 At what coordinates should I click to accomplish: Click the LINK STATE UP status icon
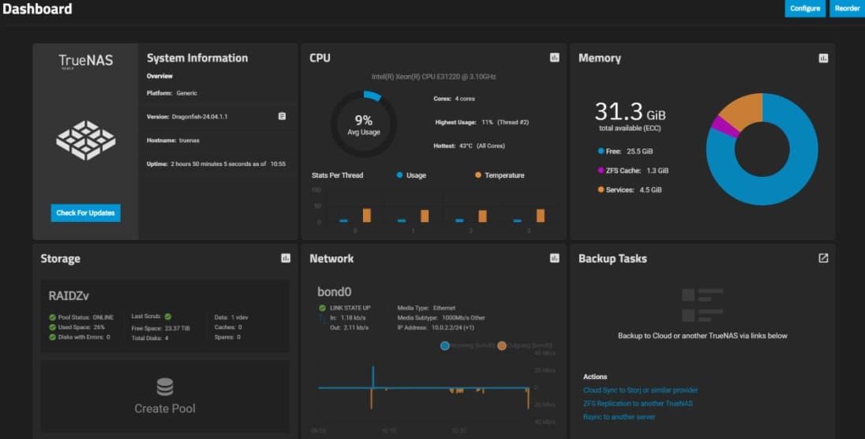pos(322,308)
